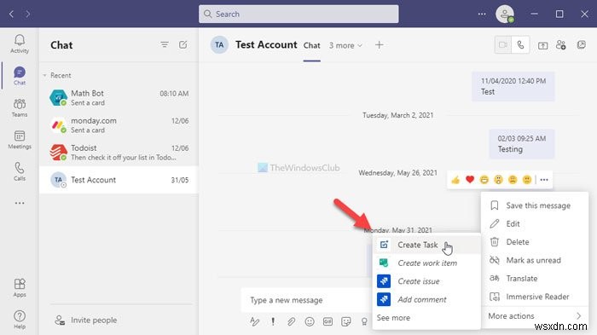Select the Chat icon in sidebar
597x335 pixels.
[x=20, y=76]
